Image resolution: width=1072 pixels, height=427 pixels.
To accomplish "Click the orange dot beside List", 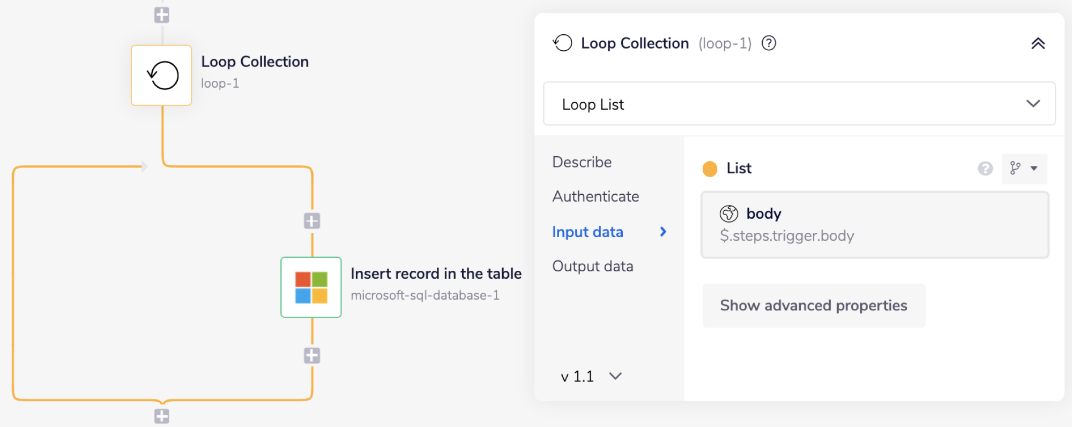I will pyautogui.click(x=710, y=169).
